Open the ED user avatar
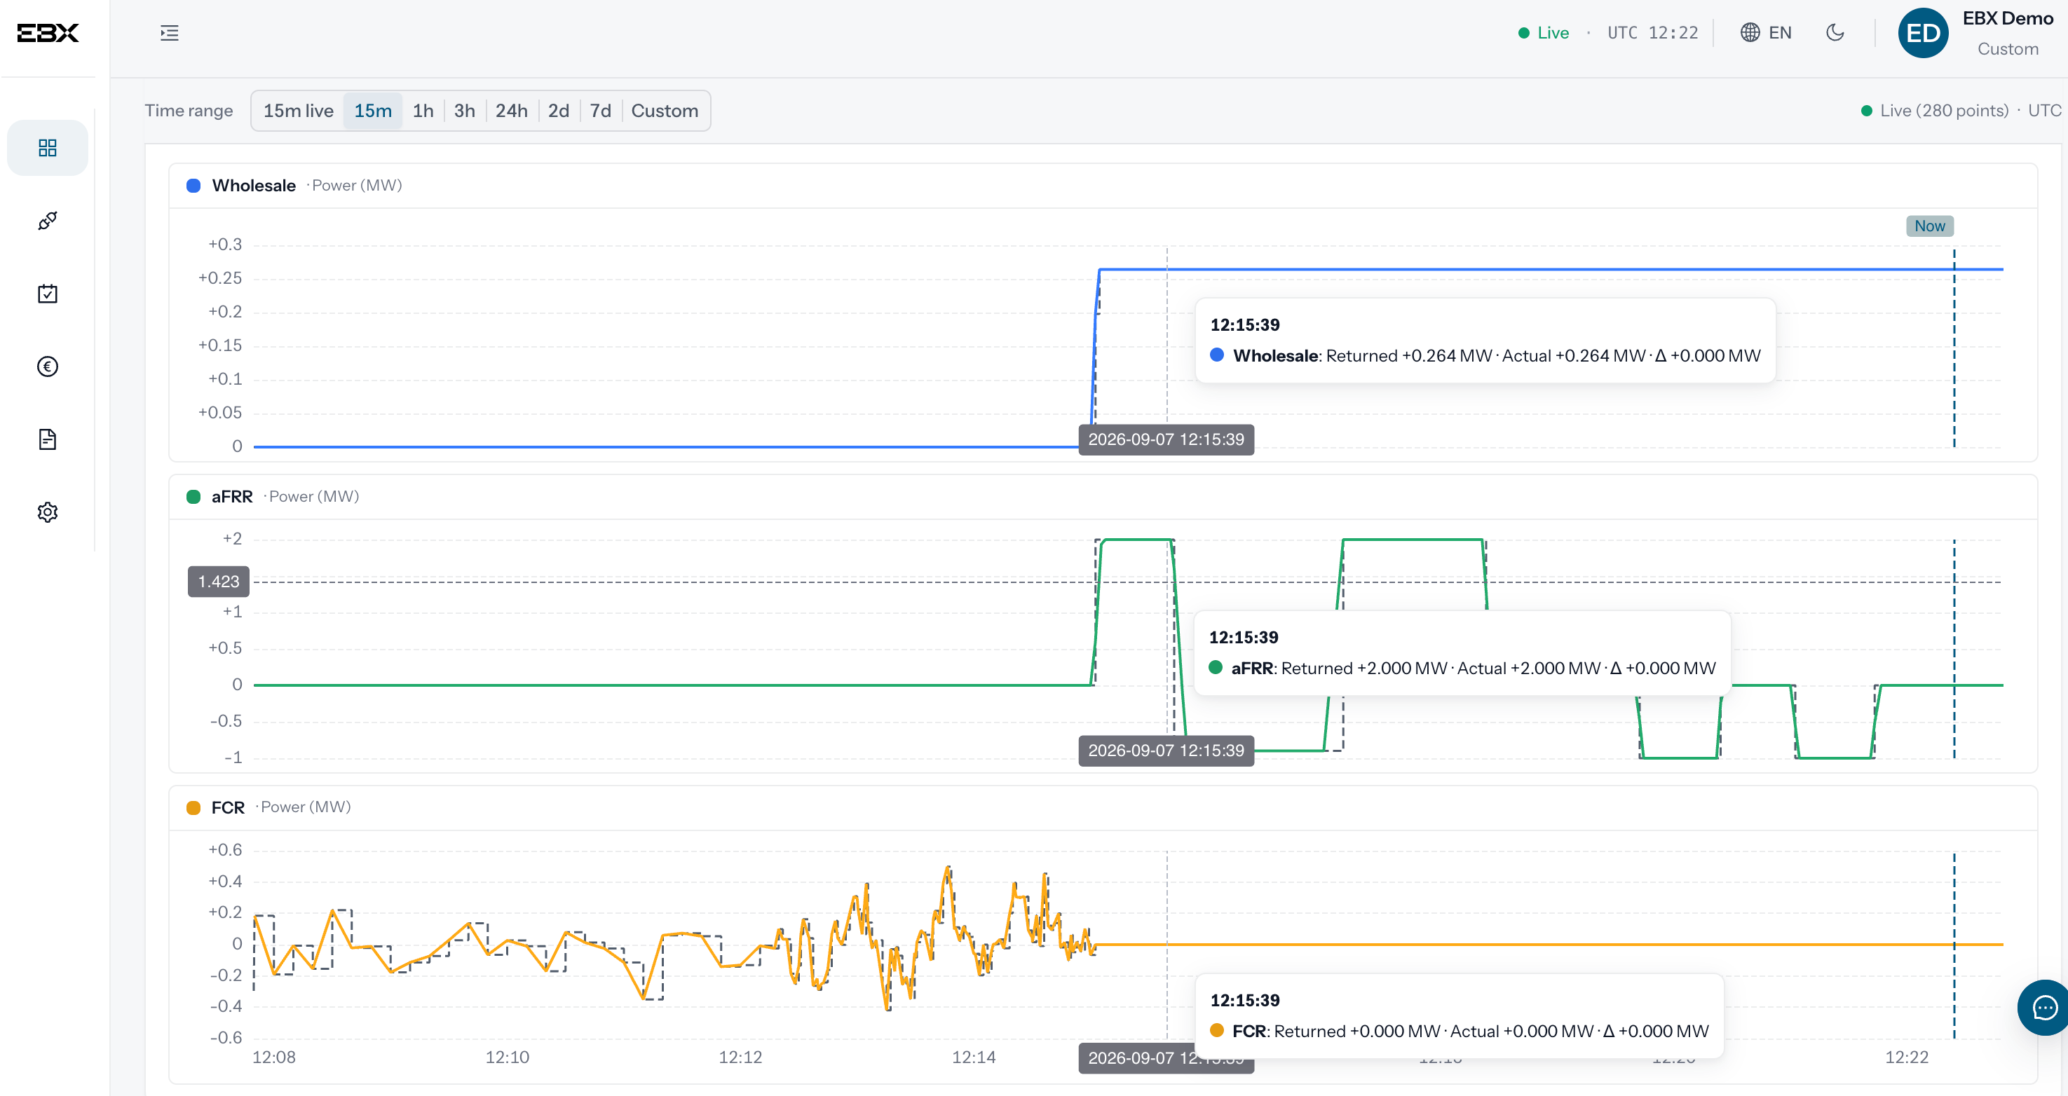The height and width of the screenshot is (1096, 2068). (1923, 33)
